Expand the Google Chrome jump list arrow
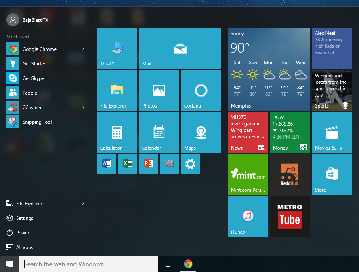The height and width of the screenshot is (272, 359). 83,49
